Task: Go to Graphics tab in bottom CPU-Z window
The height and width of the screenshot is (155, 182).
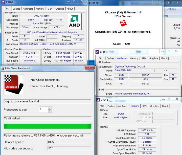Action: coord(155,106)
